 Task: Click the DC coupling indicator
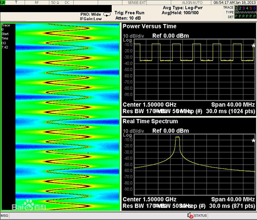67,3
